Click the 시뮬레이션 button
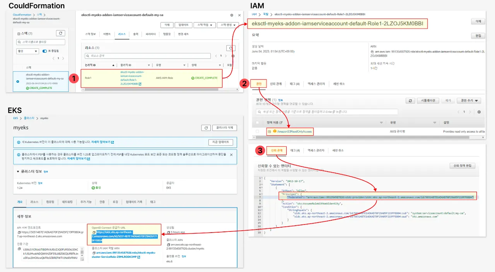The height and width of the screenshot is (272, 495). pyautogui.click(x=428, y=100)
